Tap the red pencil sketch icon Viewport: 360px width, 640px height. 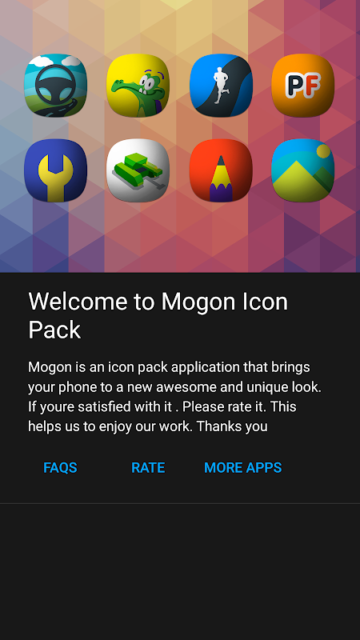[x=221, y=170]
